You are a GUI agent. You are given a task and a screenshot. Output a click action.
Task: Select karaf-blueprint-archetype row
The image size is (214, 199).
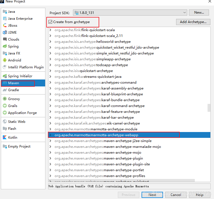pyautogui.click(x=129, y=94)
